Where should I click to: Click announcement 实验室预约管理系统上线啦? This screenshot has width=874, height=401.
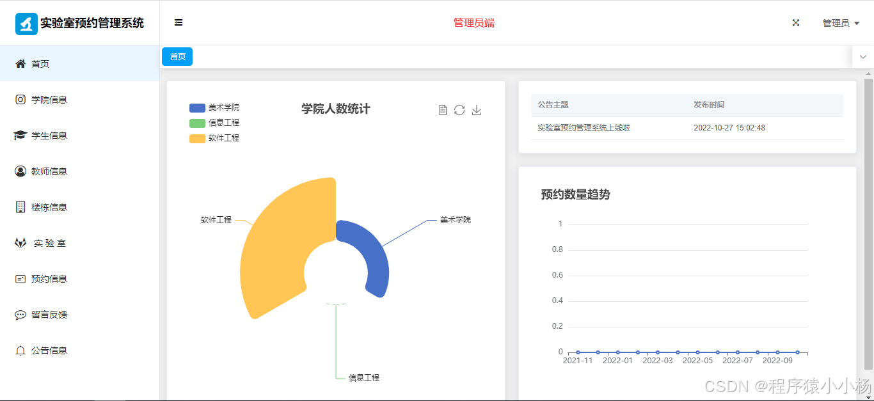pos(584,128)
